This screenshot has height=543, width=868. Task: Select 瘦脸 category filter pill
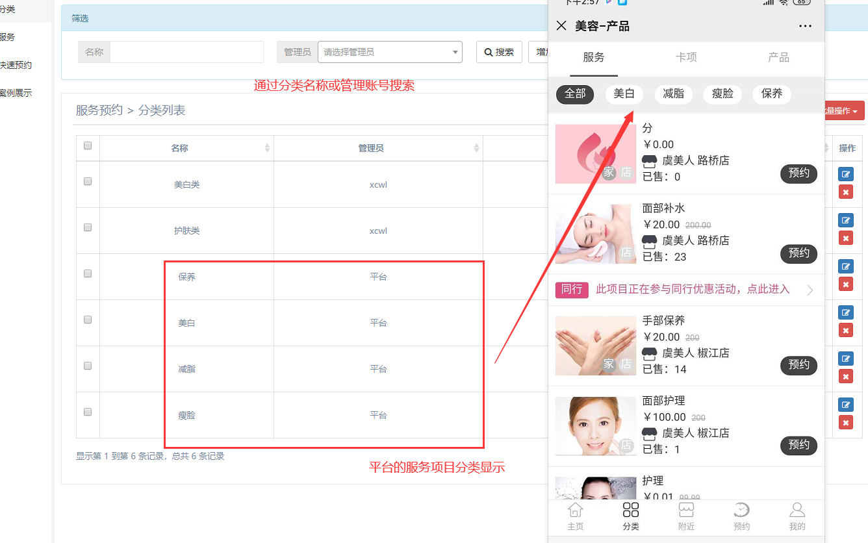pyautogui.click(x=722, y=94)
